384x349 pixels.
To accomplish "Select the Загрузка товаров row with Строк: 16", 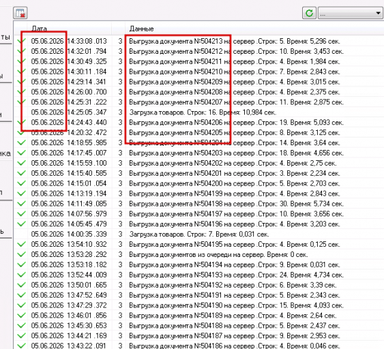I will 199,112.
